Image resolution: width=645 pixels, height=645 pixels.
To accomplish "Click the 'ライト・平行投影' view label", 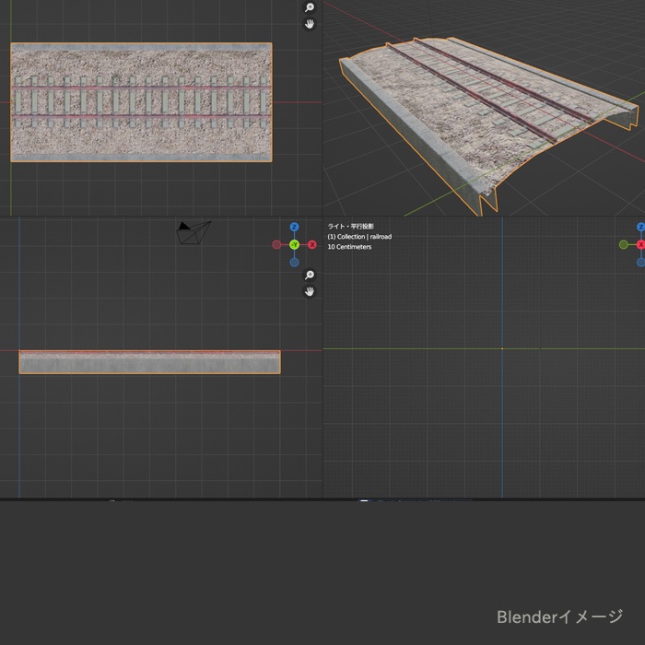I will point(350,227).
